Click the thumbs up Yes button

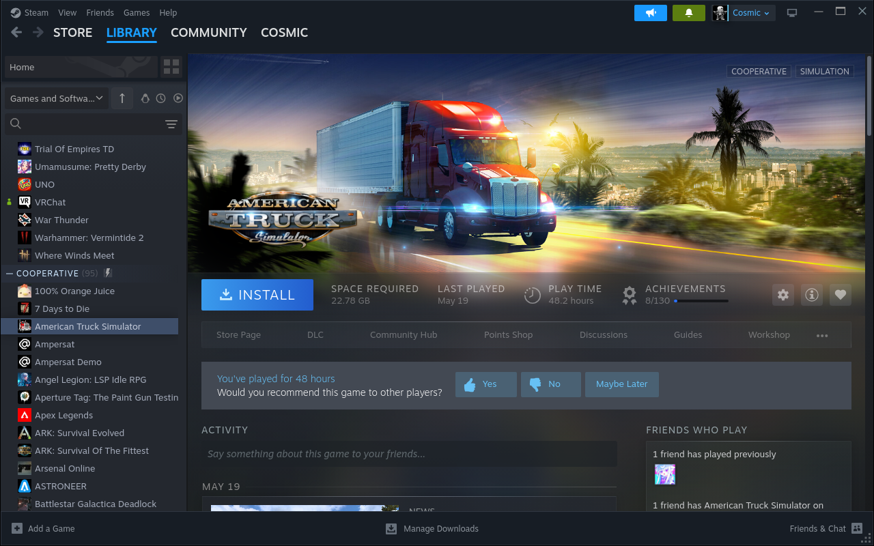tap(486, 384)
